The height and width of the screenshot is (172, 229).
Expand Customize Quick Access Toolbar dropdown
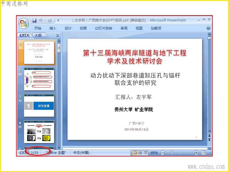(58, 20)
